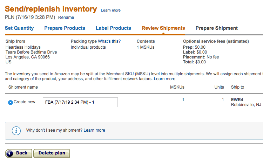Click Rename next to the PLN name

pos(66,18)
